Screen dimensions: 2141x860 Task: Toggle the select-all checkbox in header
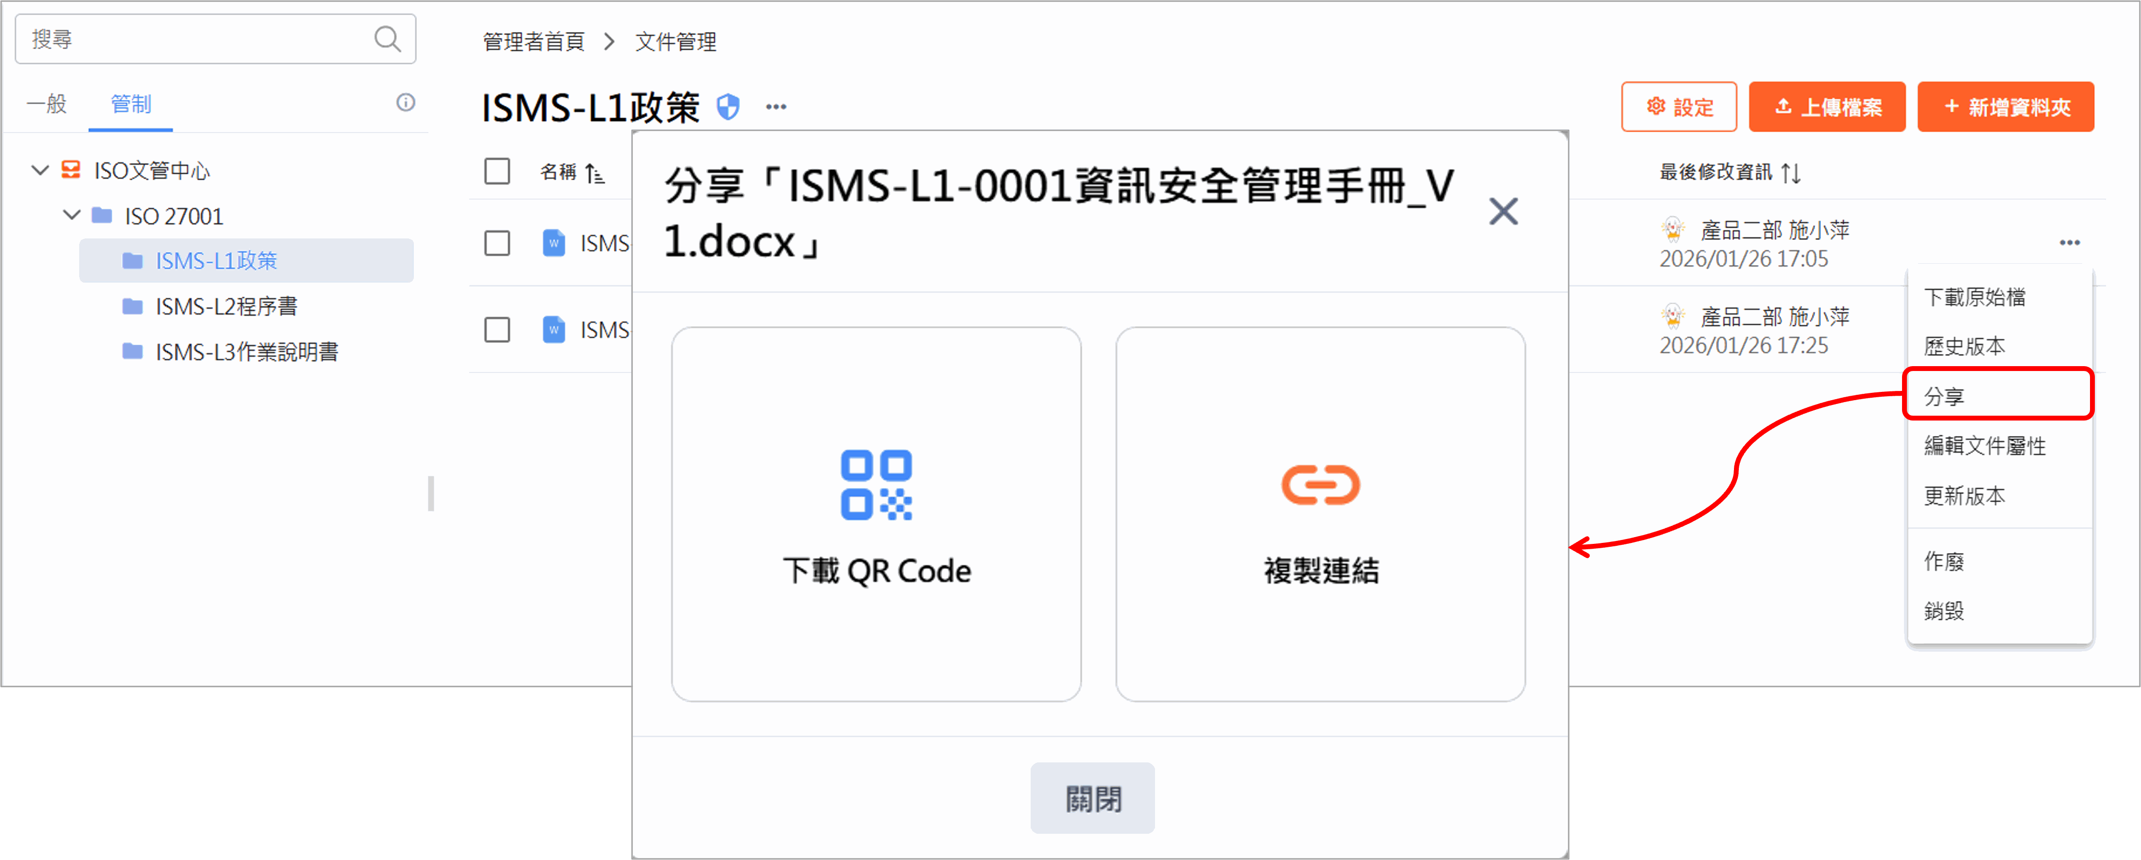click(x=497, y=171)
